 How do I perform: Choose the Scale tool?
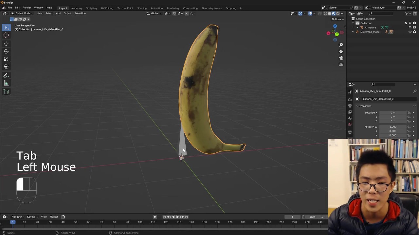click(6, 59)
